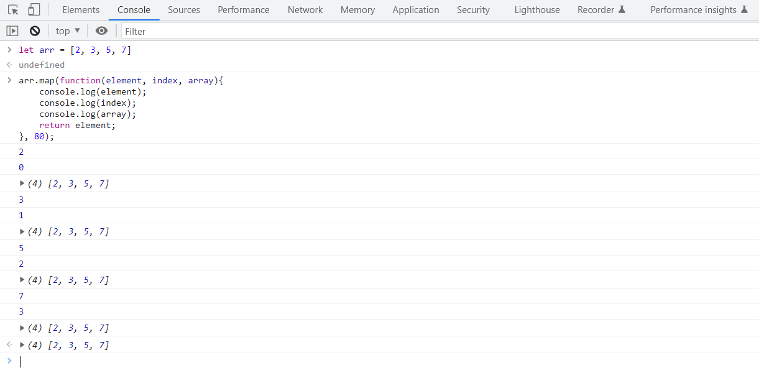Go to the Memory tab
Viewport: 759px width, 388px height.
click(357, 10)
